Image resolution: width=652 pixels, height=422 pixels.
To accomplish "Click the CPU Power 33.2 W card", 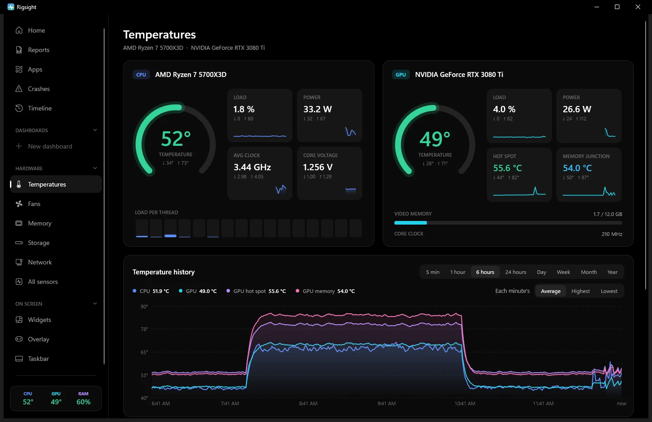I will pos(330,115).
